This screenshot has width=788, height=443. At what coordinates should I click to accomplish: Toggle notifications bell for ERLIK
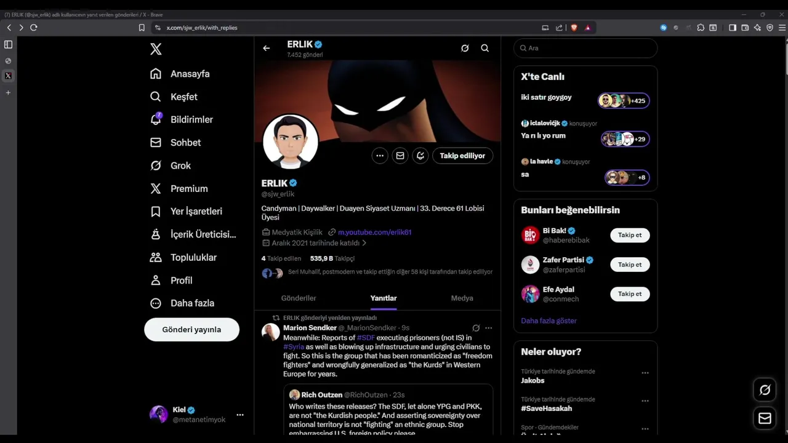(420, 156)
